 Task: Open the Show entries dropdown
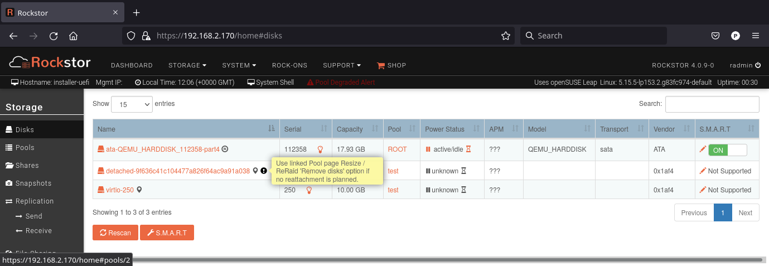[132, 104]
